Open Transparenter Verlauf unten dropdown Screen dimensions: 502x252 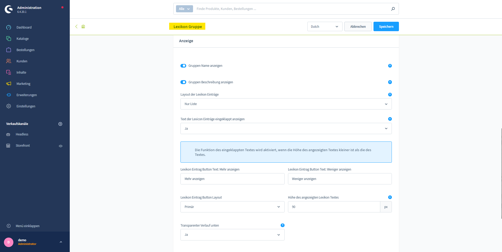coord(232,235)
